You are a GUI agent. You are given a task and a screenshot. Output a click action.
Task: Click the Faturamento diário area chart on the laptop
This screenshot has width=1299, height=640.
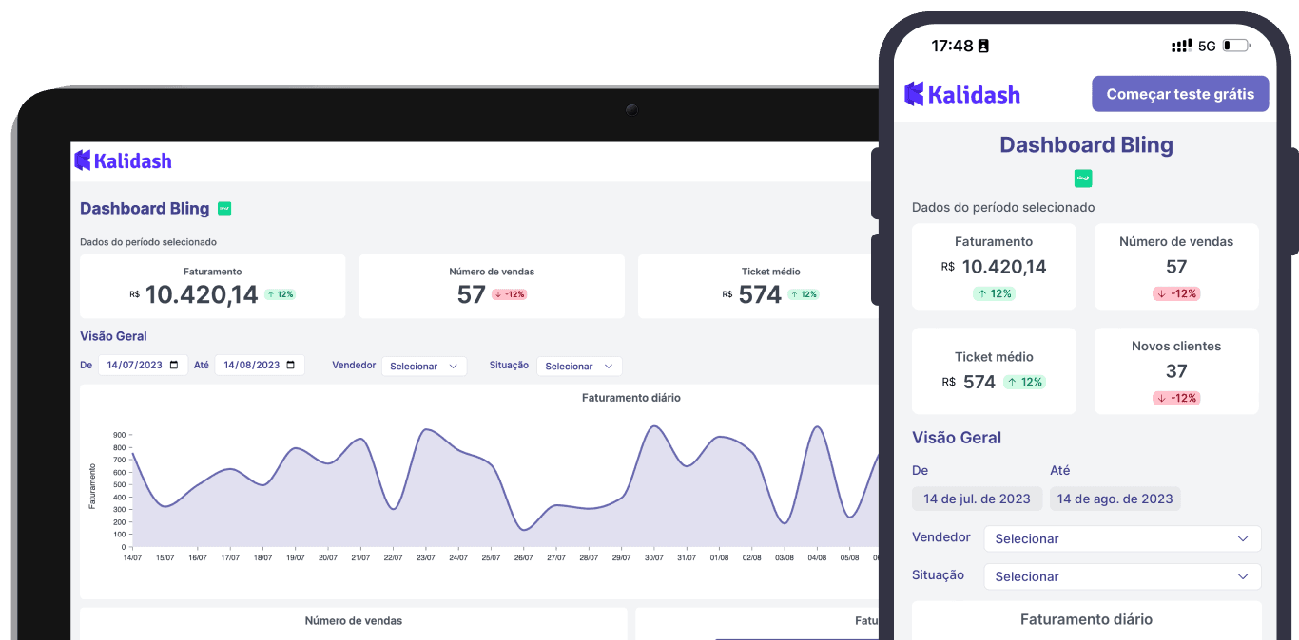[x=504, y=489]
